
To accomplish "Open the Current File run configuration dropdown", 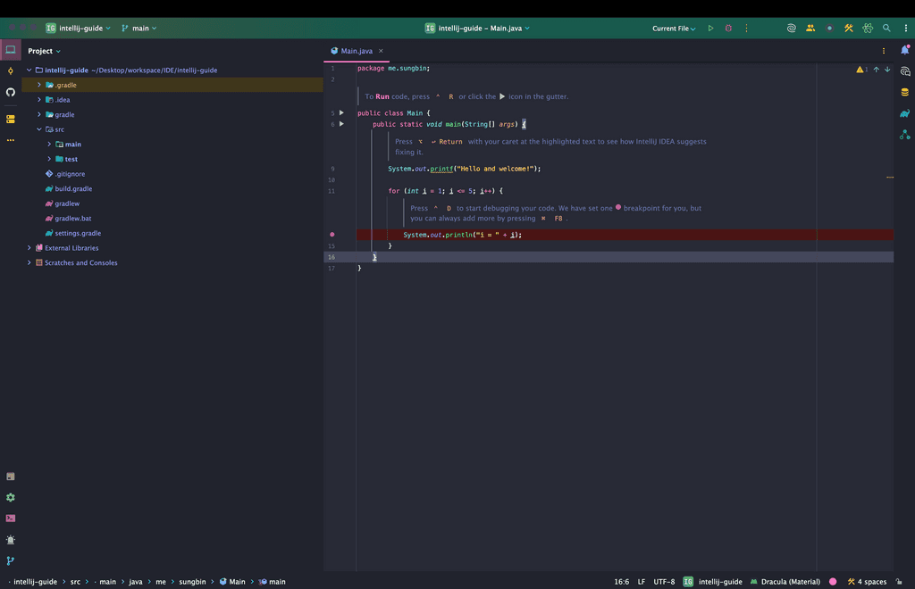I will coord(674,29).
